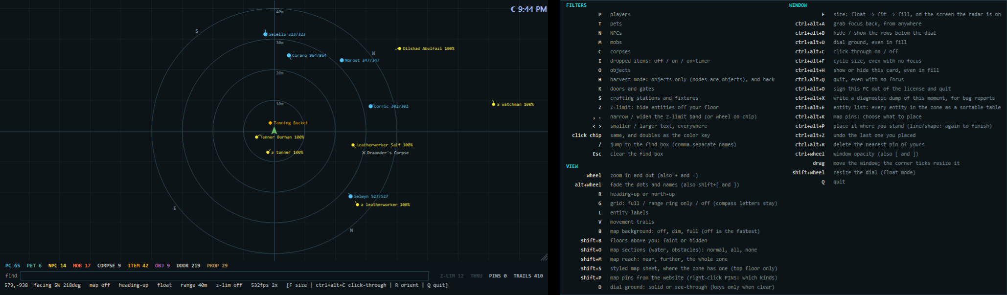Click the FILTERS heading in the help panel
Screen dimensions: 1007x295
(576, 5)
